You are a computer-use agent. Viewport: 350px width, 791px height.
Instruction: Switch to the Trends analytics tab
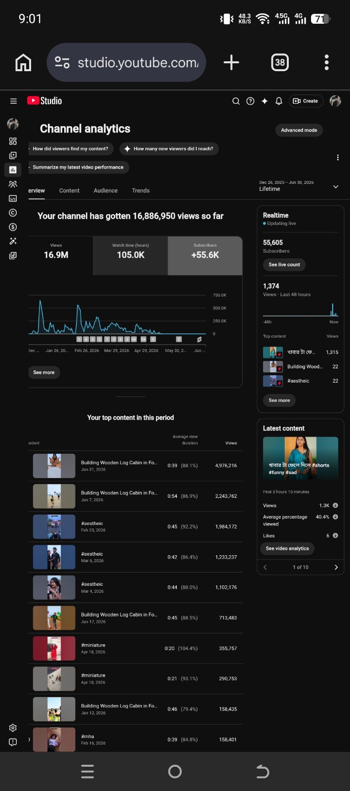pos(141,190)
